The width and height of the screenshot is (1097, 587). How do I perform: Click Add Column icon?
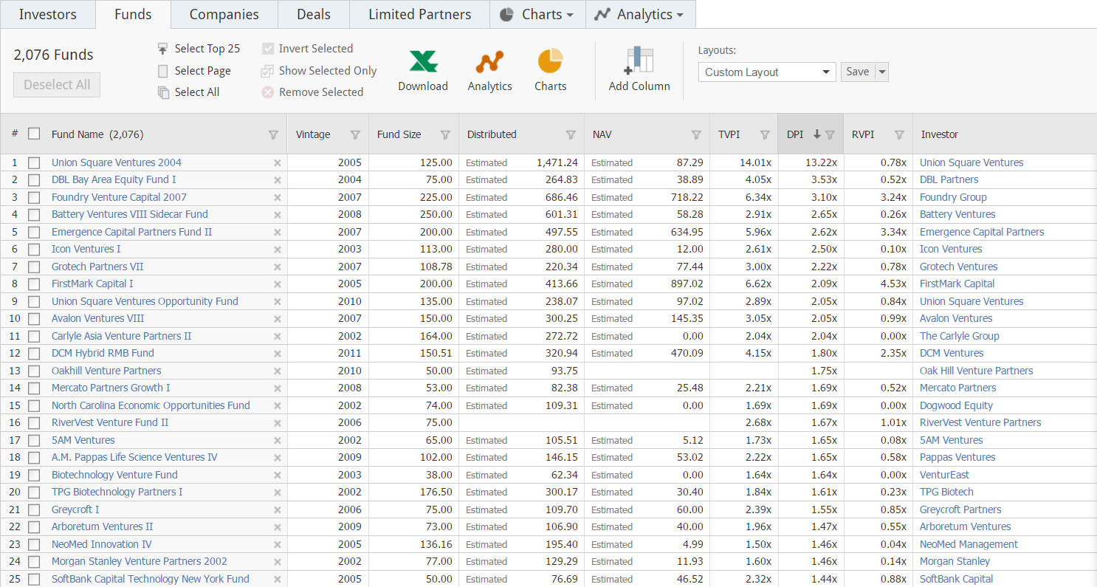(639, 61)
